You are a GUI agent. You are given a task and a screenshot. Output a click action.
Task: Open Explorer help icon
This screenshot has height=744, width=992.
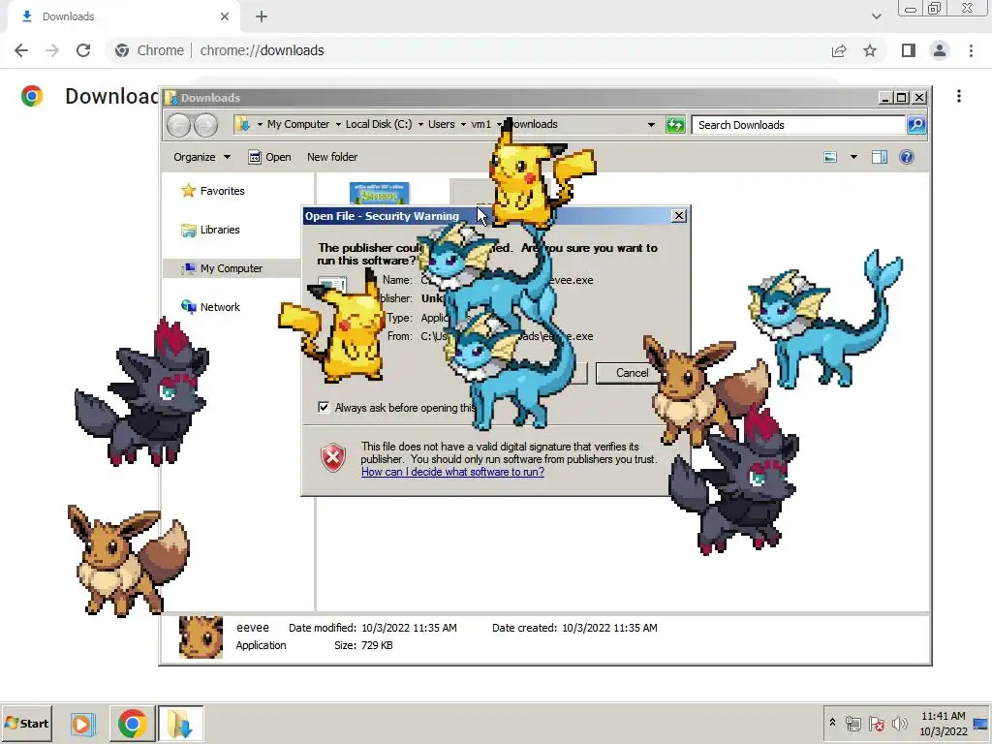(907, 157)
